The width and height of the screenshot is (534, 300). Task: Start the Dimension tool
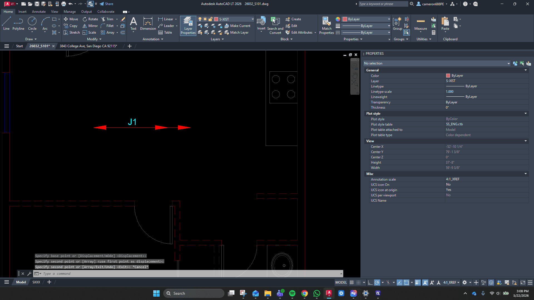148,23
